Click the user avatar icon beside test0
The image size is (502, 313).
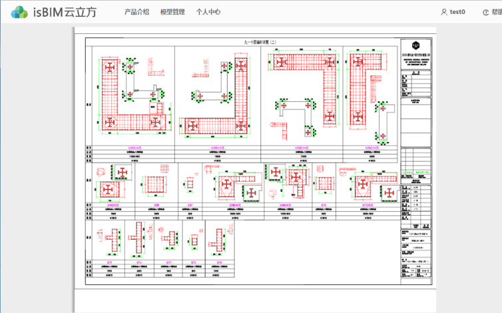444,12
